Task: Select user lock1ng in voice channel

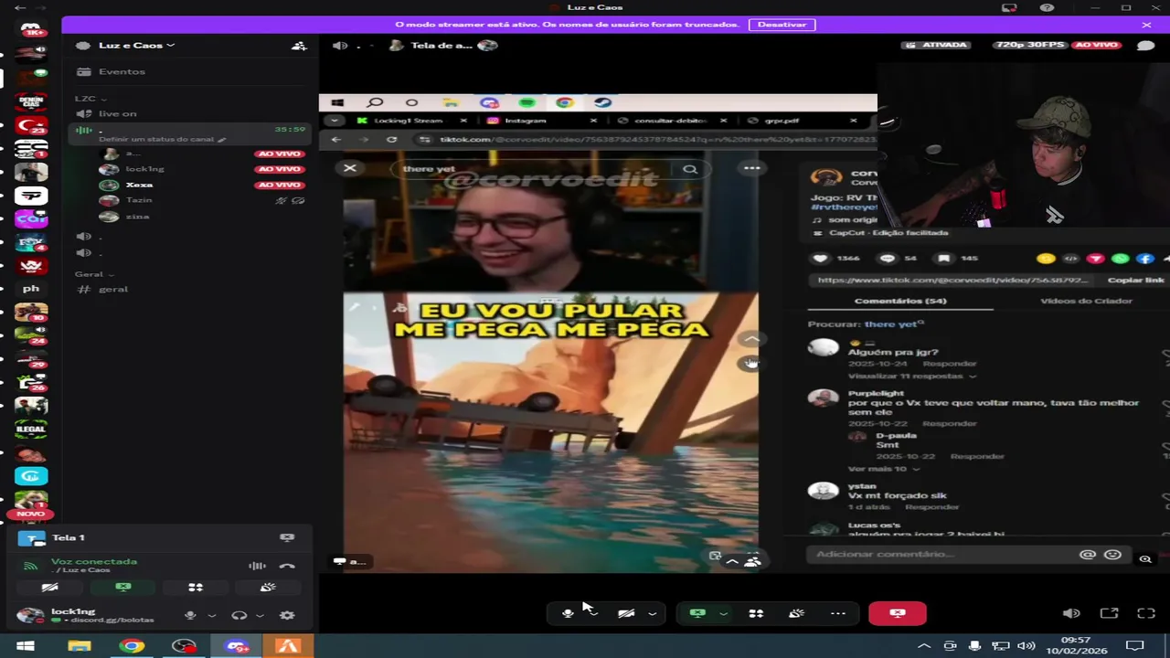Action: pos(144,169)
